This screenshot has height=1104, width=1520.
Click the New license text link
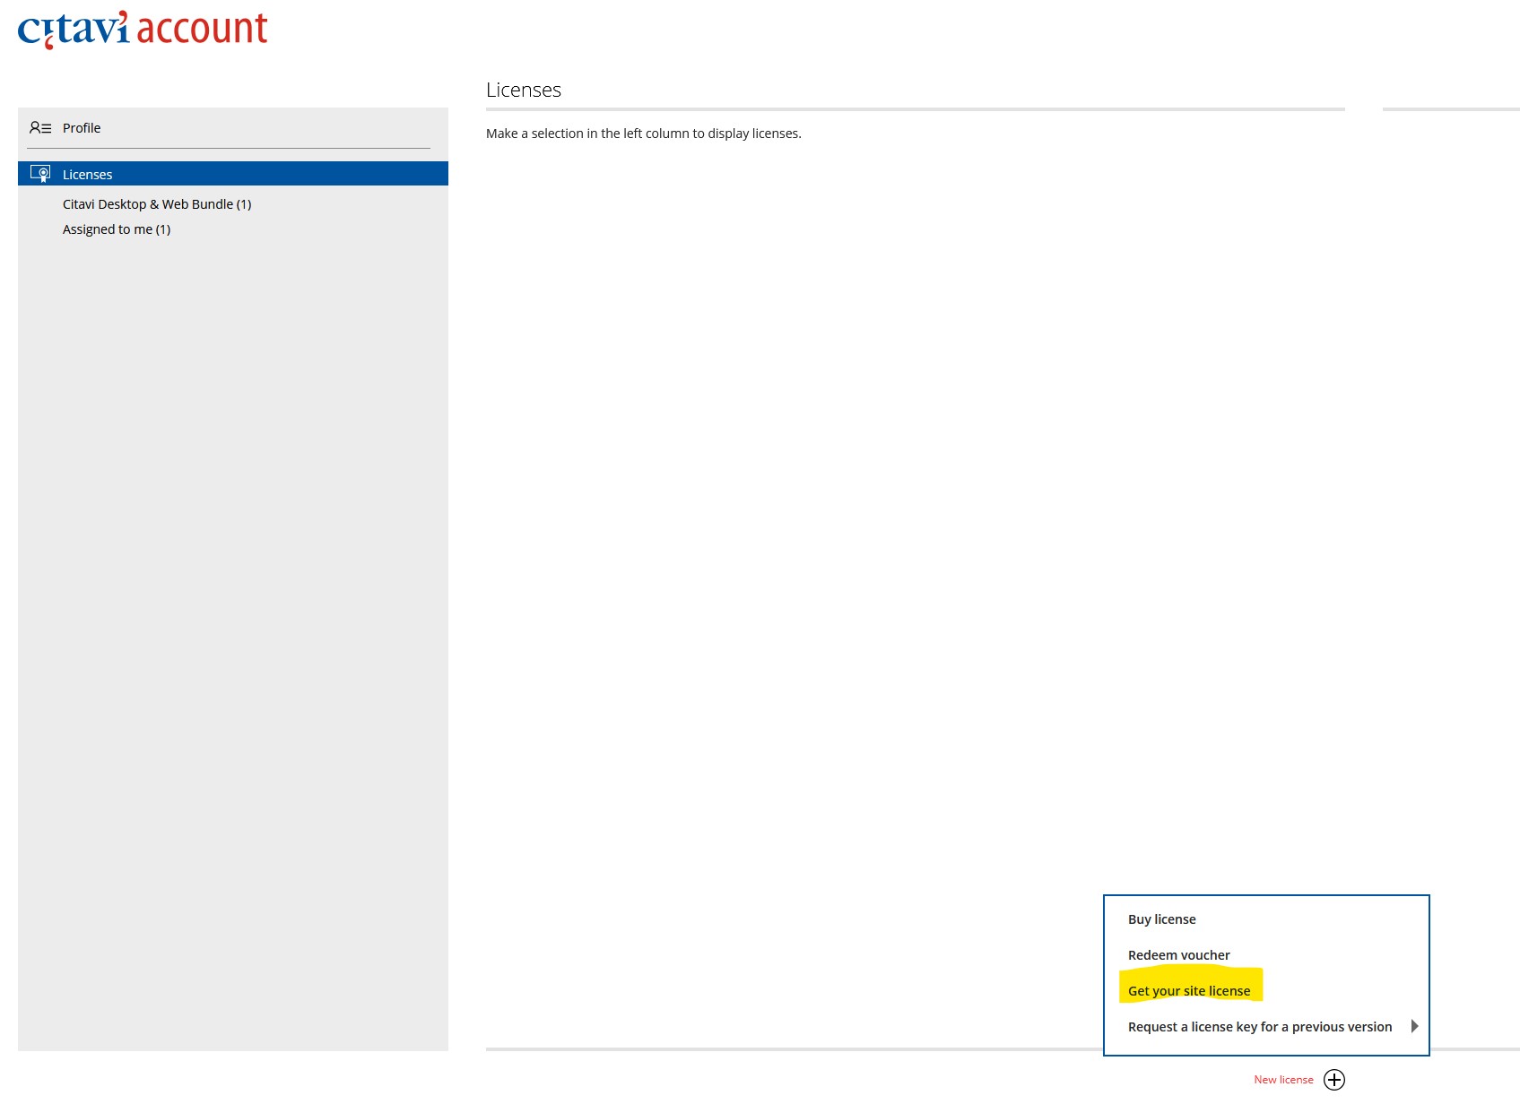pos(1283,1080)
